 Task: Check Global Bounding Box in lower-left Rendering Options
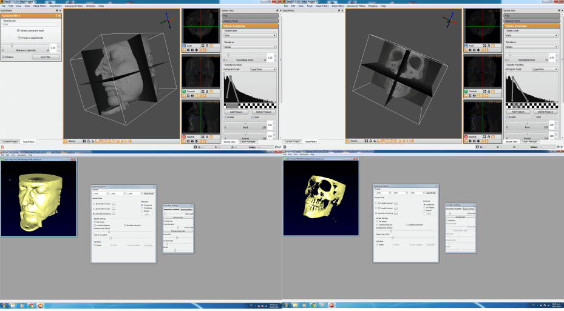pyautogui.click(x=125, y=226)
